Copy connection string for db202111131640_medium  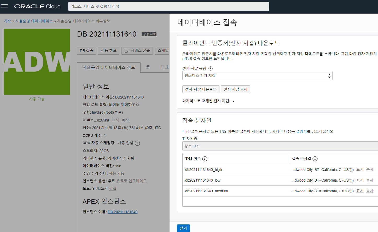click(370, 191)
